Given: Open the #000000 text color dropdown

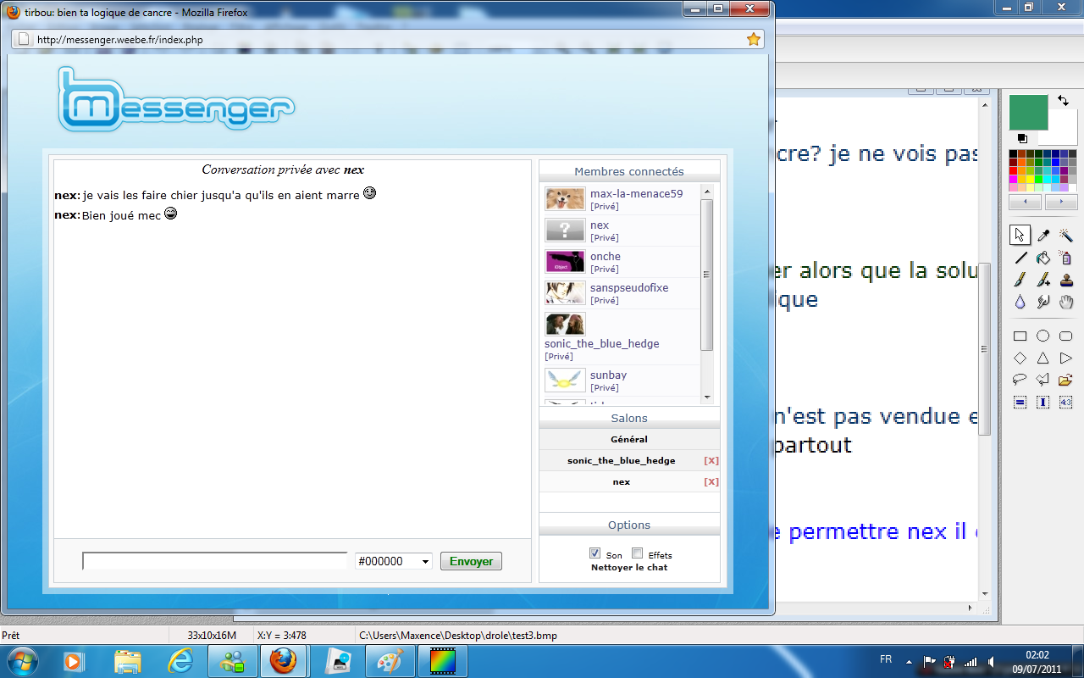Looking at the screenshot, I should click(x=394, y=561).
